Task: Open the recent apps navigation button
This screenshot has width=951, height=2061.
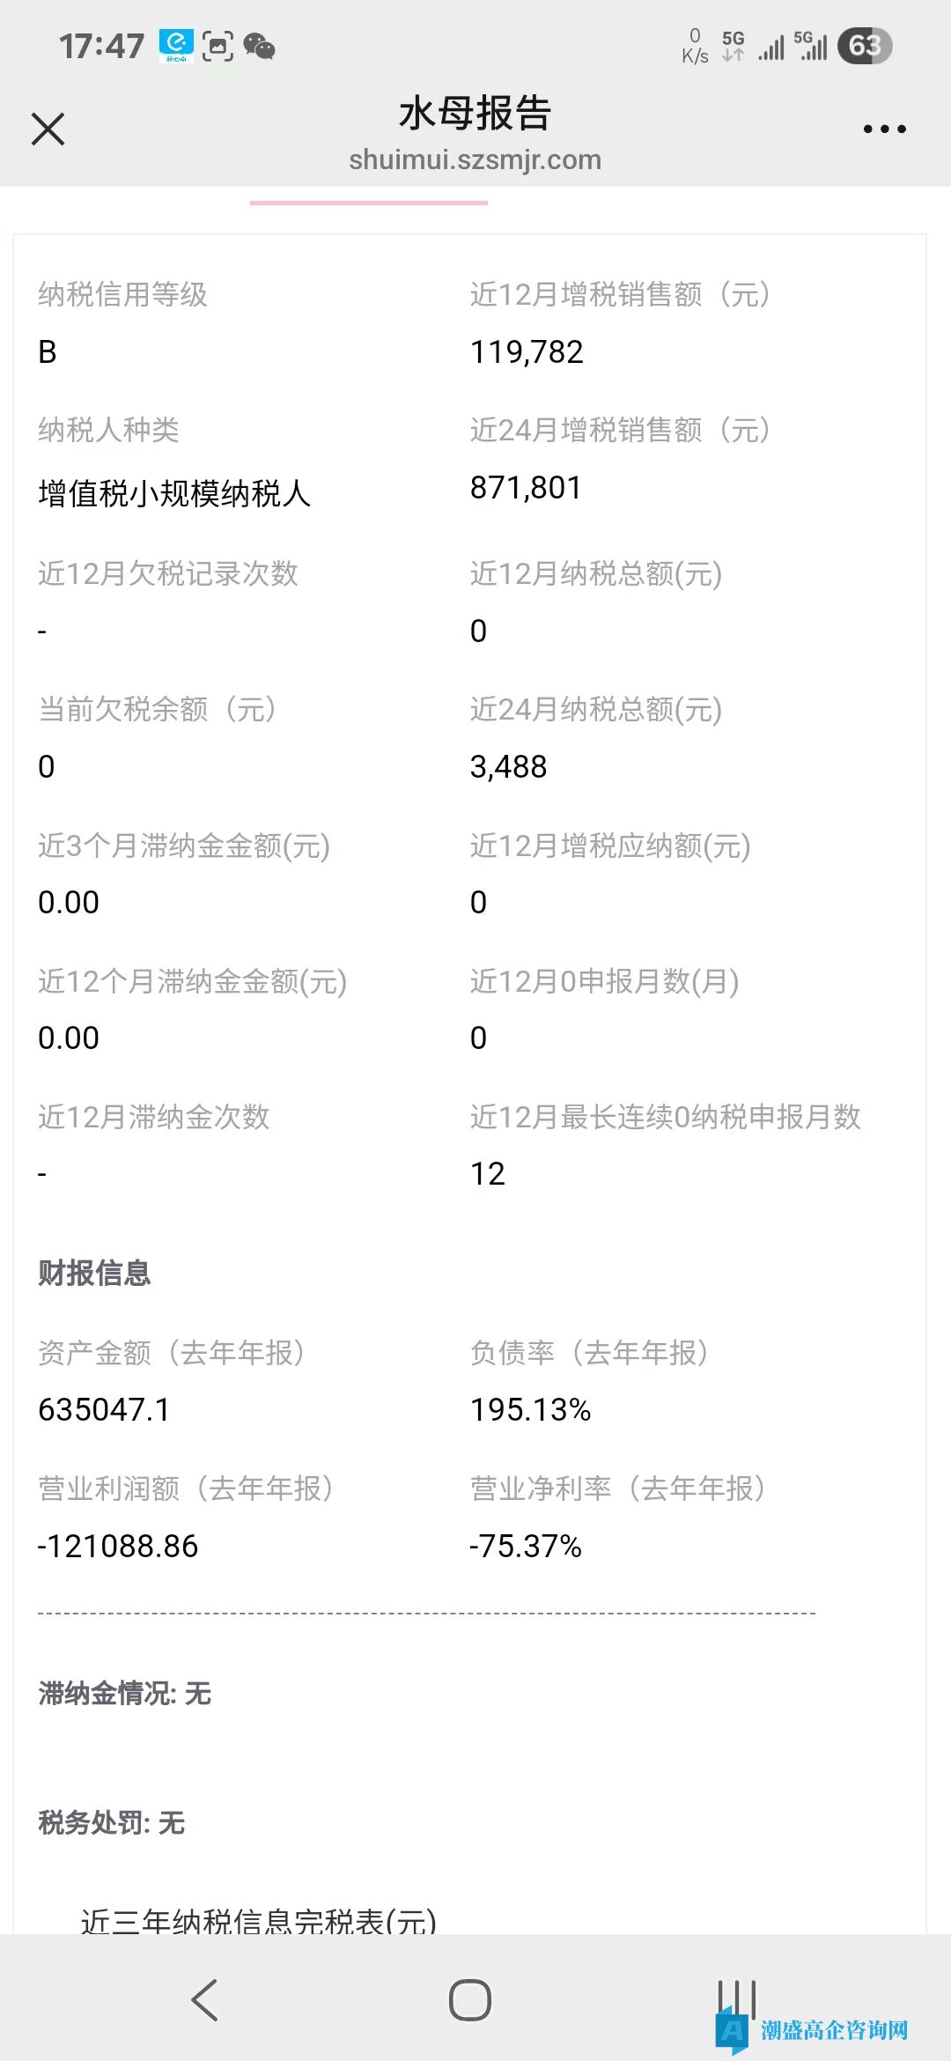Action: pyautogui.click(x=736, y=1999)
